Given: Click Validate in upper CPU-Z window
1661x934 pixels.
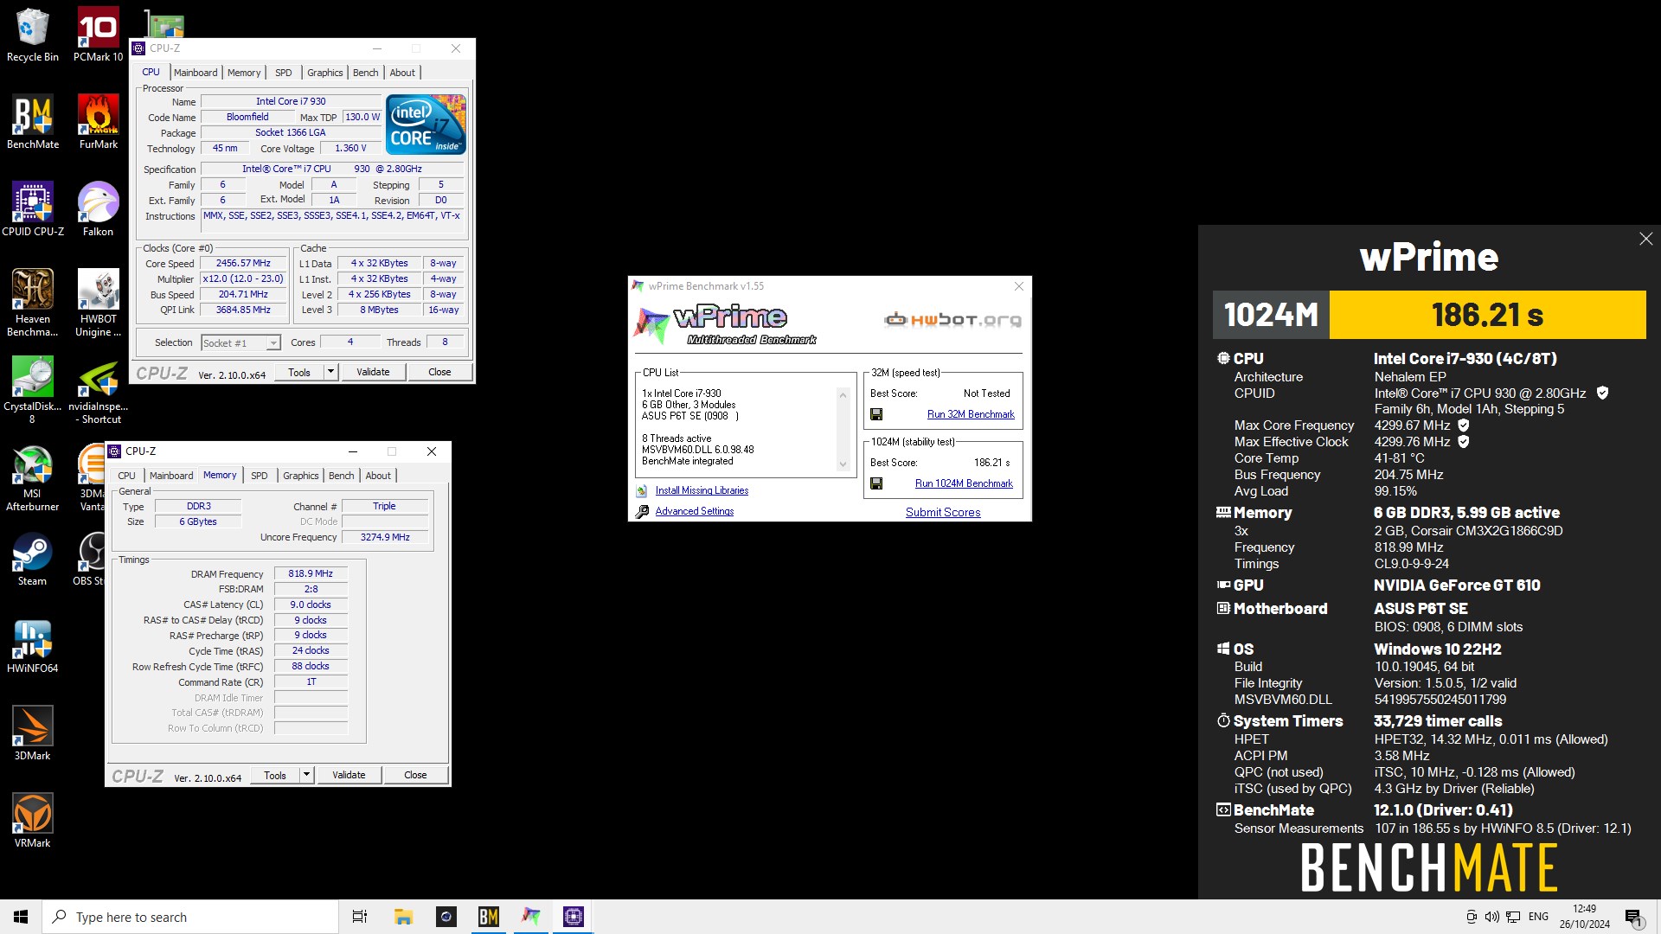Looking at the screenshot, I should pos(373,372).
